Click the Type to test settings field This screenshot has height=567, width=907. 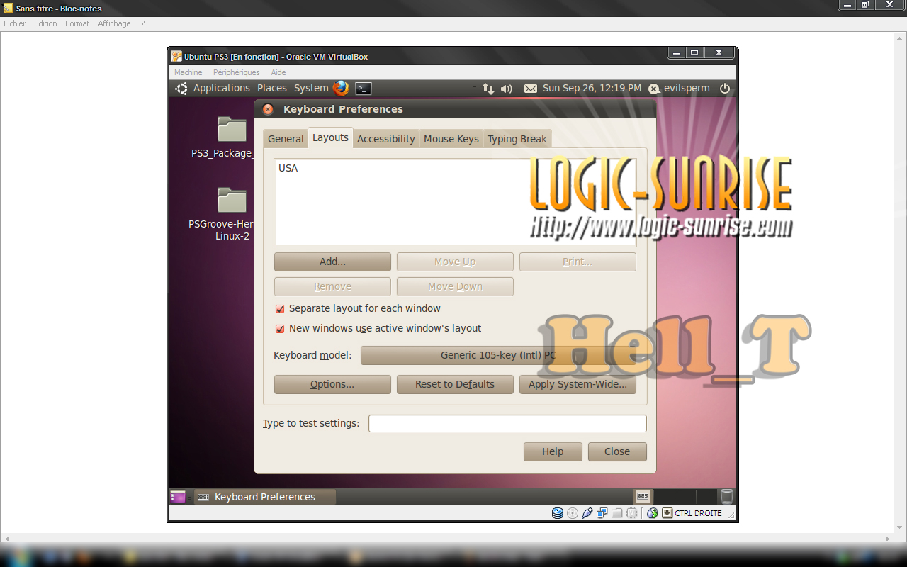[x=507, y=423]
